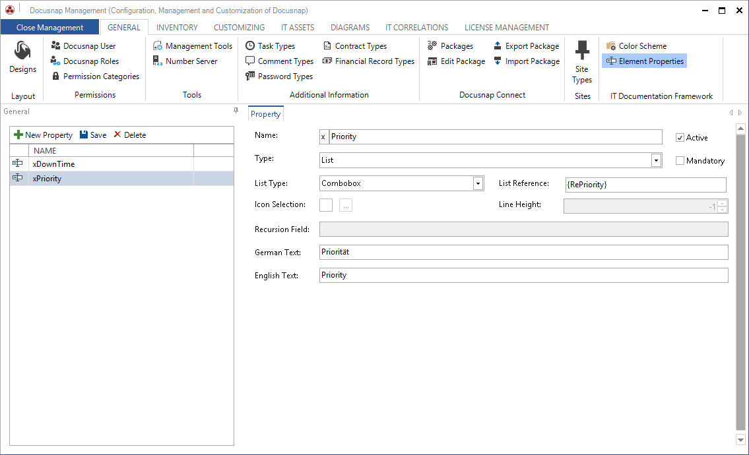Open the List Type combobox
The height and width of the screenshot is (455, 749).
coord(478,183)
